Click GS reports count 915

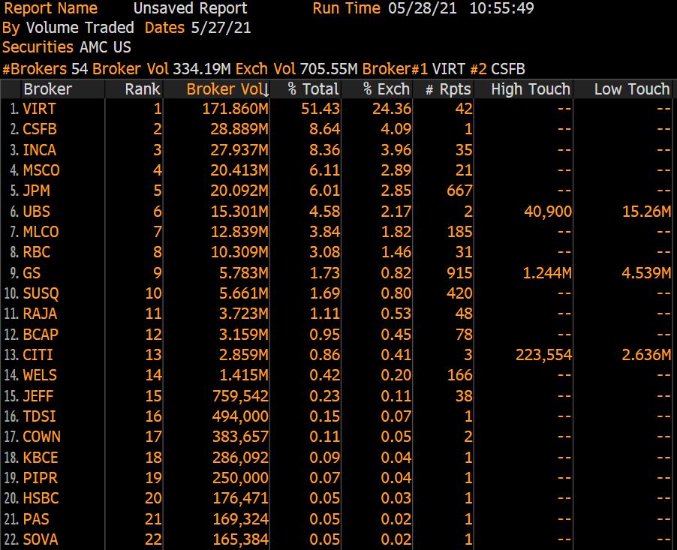point(459,272)
